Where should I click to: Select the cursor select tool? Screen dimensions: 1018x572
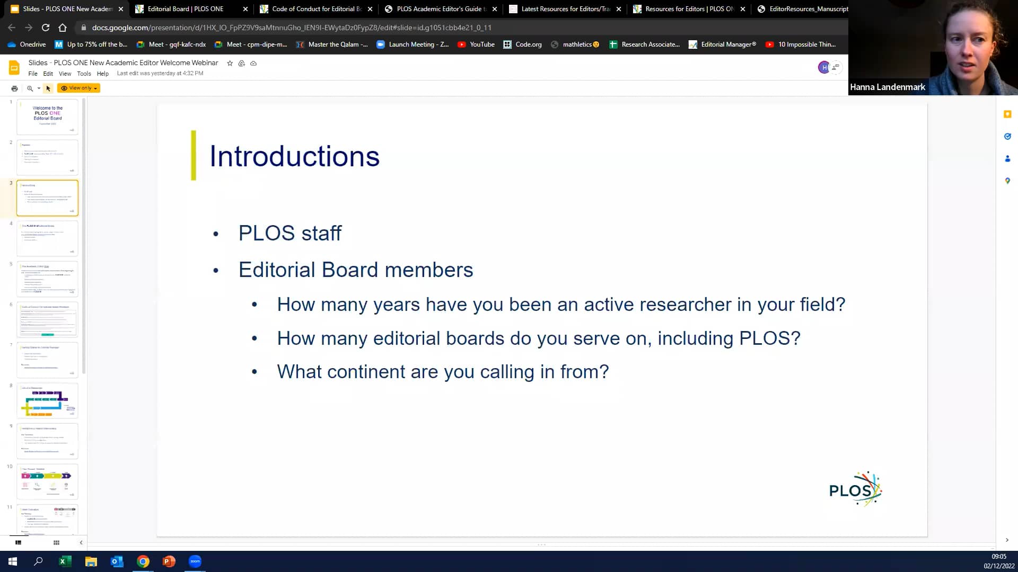(x=48, y=88)
